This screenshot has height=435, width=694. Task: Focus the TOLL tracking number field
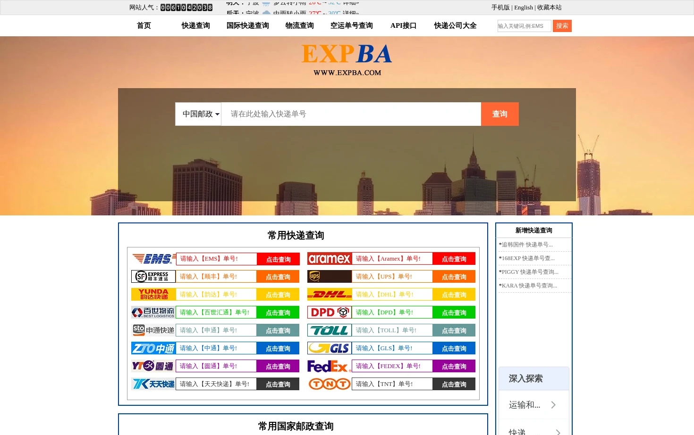(392, 330)
